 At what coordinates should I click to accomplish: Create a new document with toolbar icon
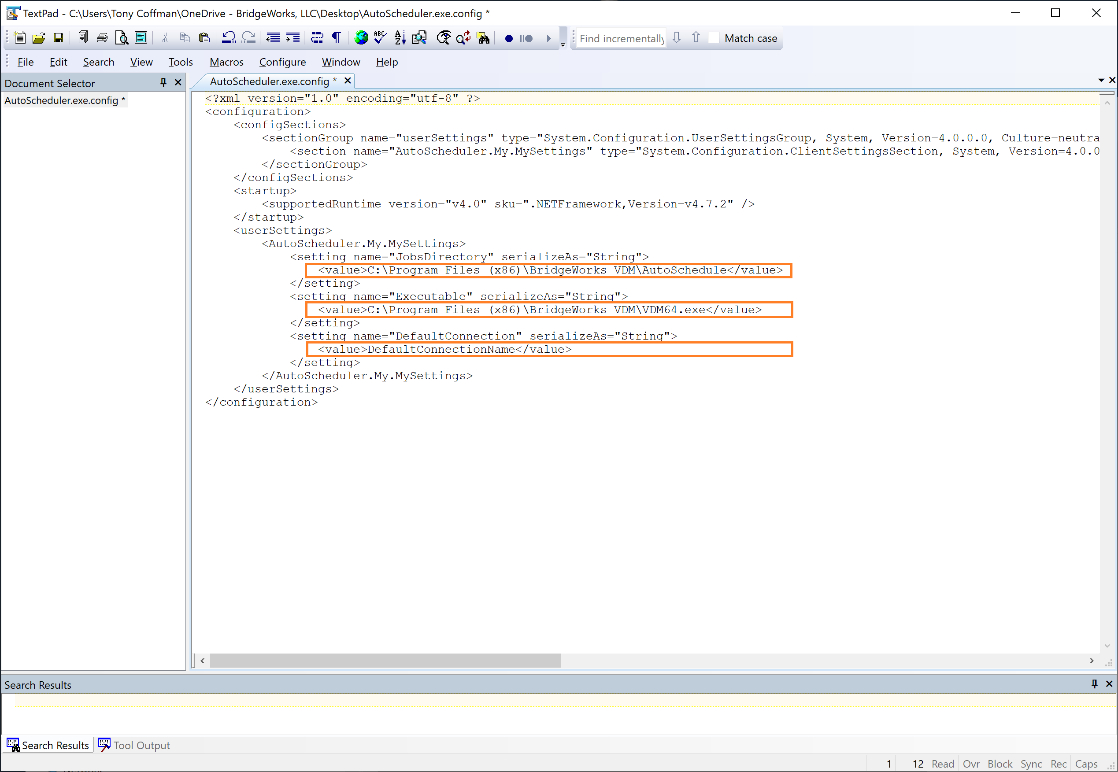point(20,38)
